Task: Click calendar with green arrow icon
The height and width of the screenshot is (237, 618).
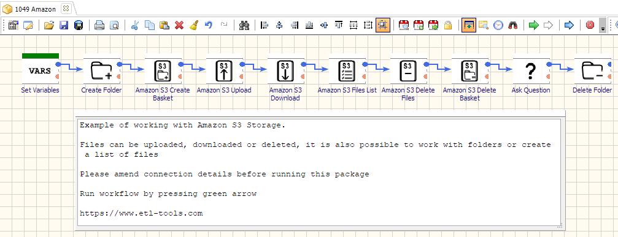Action: click(433, 26)
